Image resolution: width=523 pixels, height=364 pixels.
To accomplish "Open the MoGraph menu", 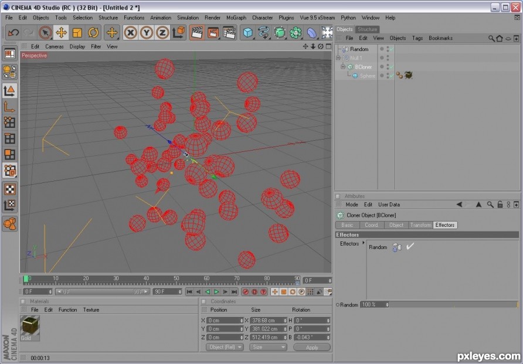I will click(236, 18).
